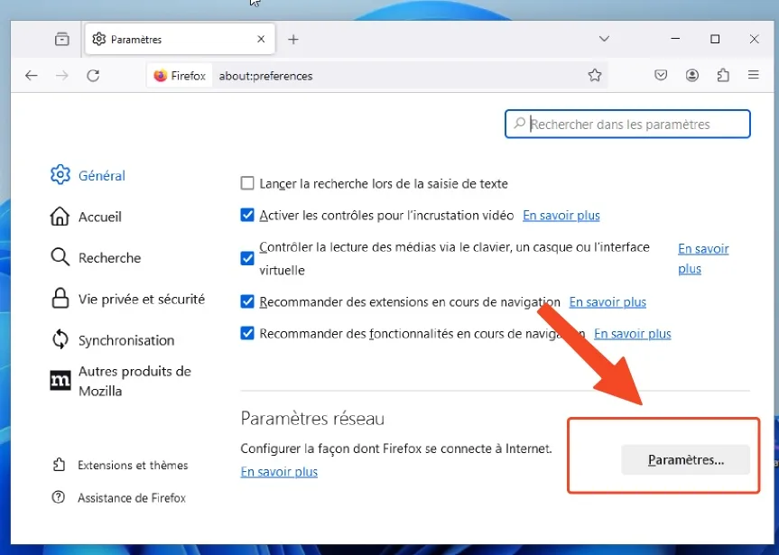This screenshot has width=779, height=555.
Task: Enable search while typing text option
Action: [246, 183]
